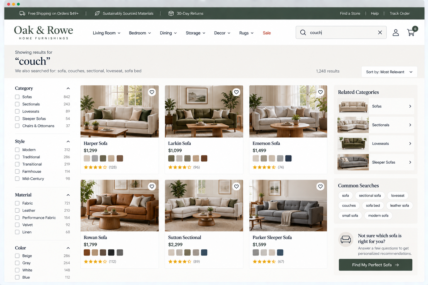The width and height of the screenshot is (428, 285).
Task: Go to the Sale section
Action: 267,33
